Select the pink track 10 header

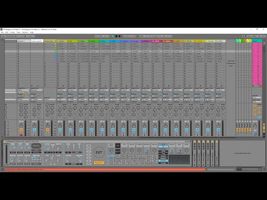coord(157,41)
